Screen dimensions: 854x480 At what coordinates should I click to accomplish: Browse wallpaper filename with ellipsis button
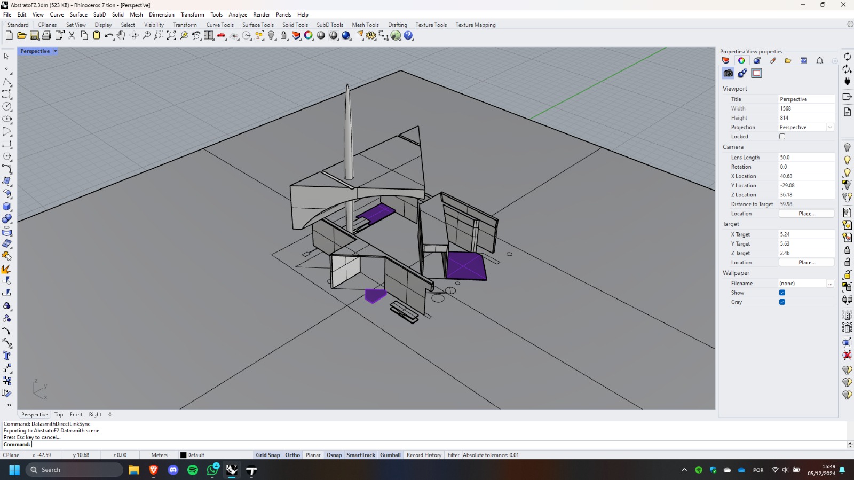pyautogui.click(x=830, y=284)
